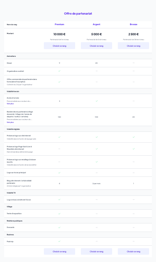Click the Relations publiques section header

(x=15, y=221)
